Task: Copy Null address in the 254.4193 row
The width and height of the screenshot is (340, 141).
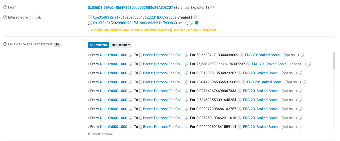Action: 131,82
